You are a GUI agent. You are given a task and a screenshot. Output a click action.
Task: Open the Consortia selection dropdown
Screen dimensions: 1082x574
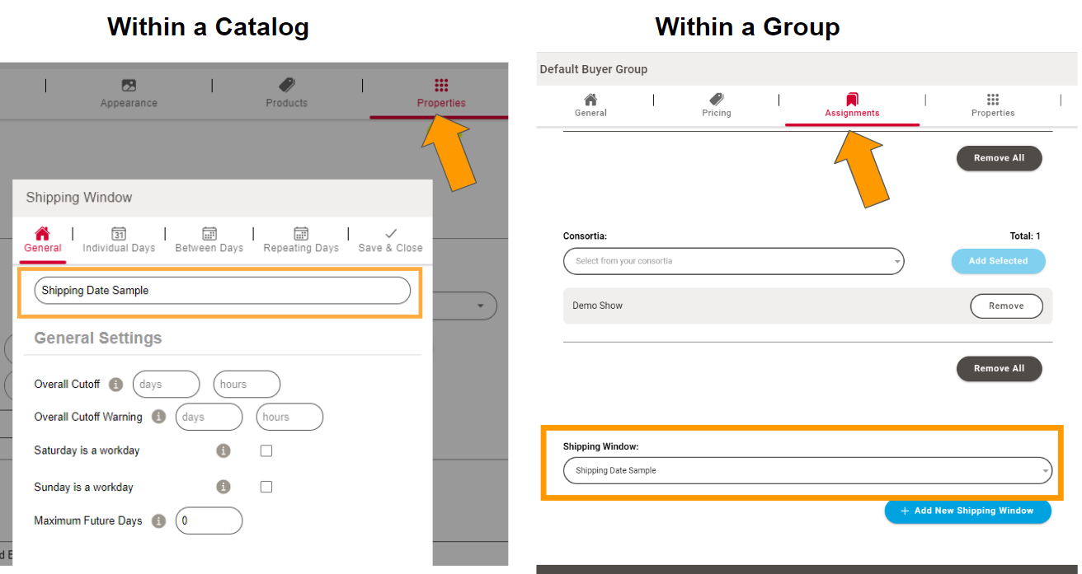(x=733, y=261)
